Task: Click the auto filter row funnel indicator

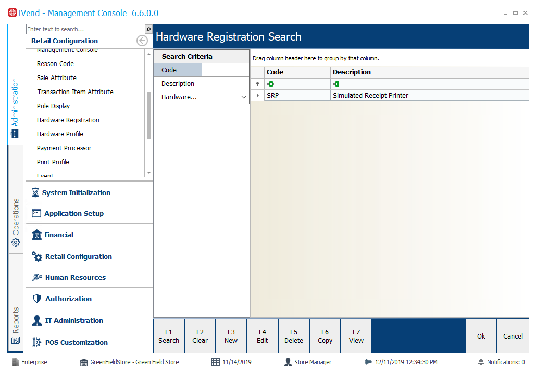Action: click(x=257, y=84)
